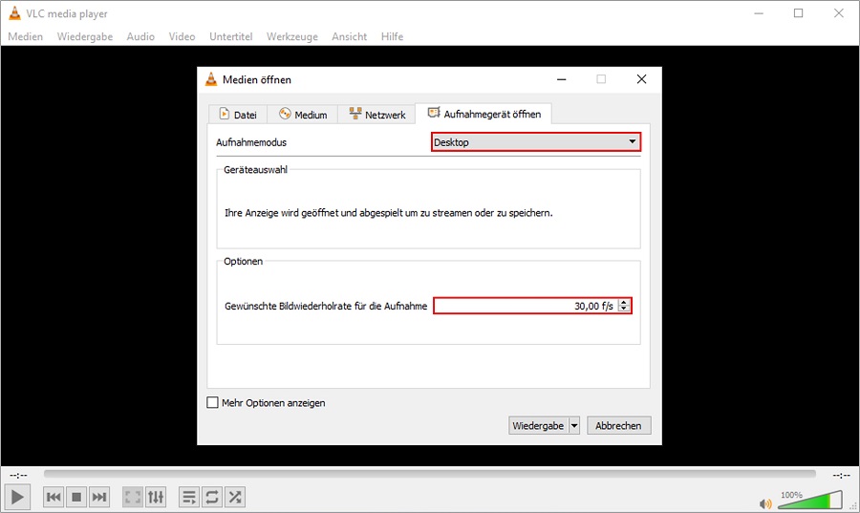Select the Aufnahmegerät öffnen tab
This screenshot has width=860, height=513.
tap(484, 114)
